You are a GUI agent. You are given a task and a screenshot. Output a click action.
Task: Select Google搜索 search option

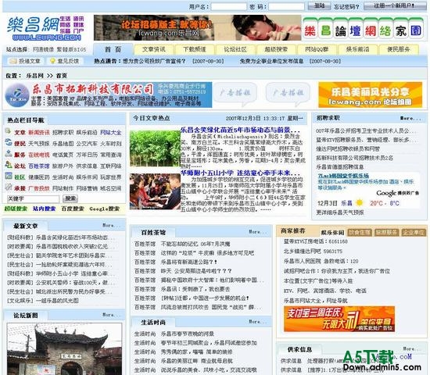pos(105,209)
